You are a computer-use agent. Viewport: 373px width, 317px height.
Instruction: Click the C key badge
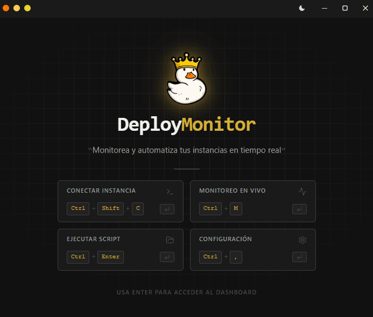pyautogui.click(x=138, y=209)
